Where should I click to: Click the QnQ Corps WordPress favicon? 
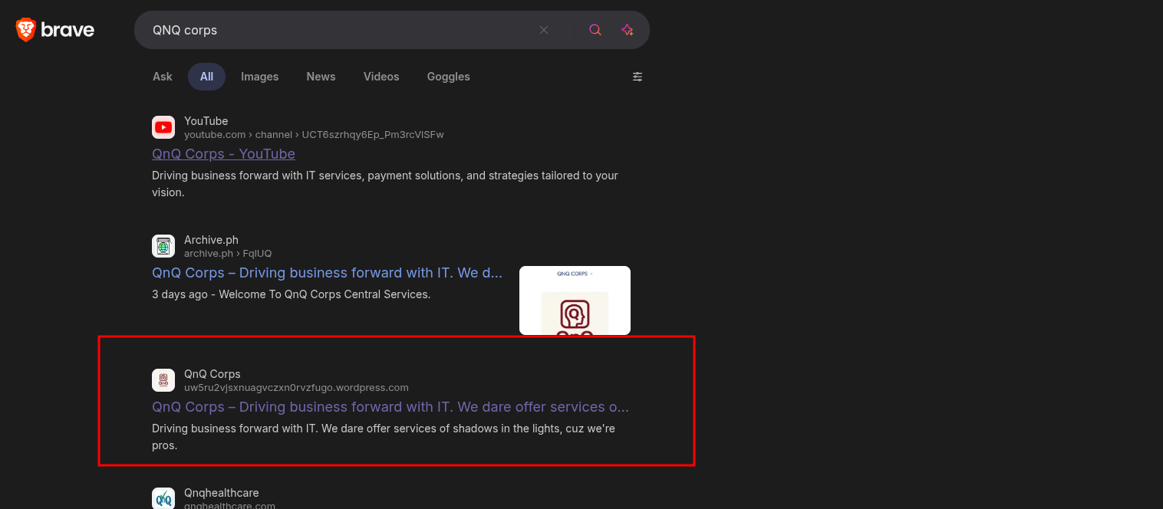[x=163, y=380]
